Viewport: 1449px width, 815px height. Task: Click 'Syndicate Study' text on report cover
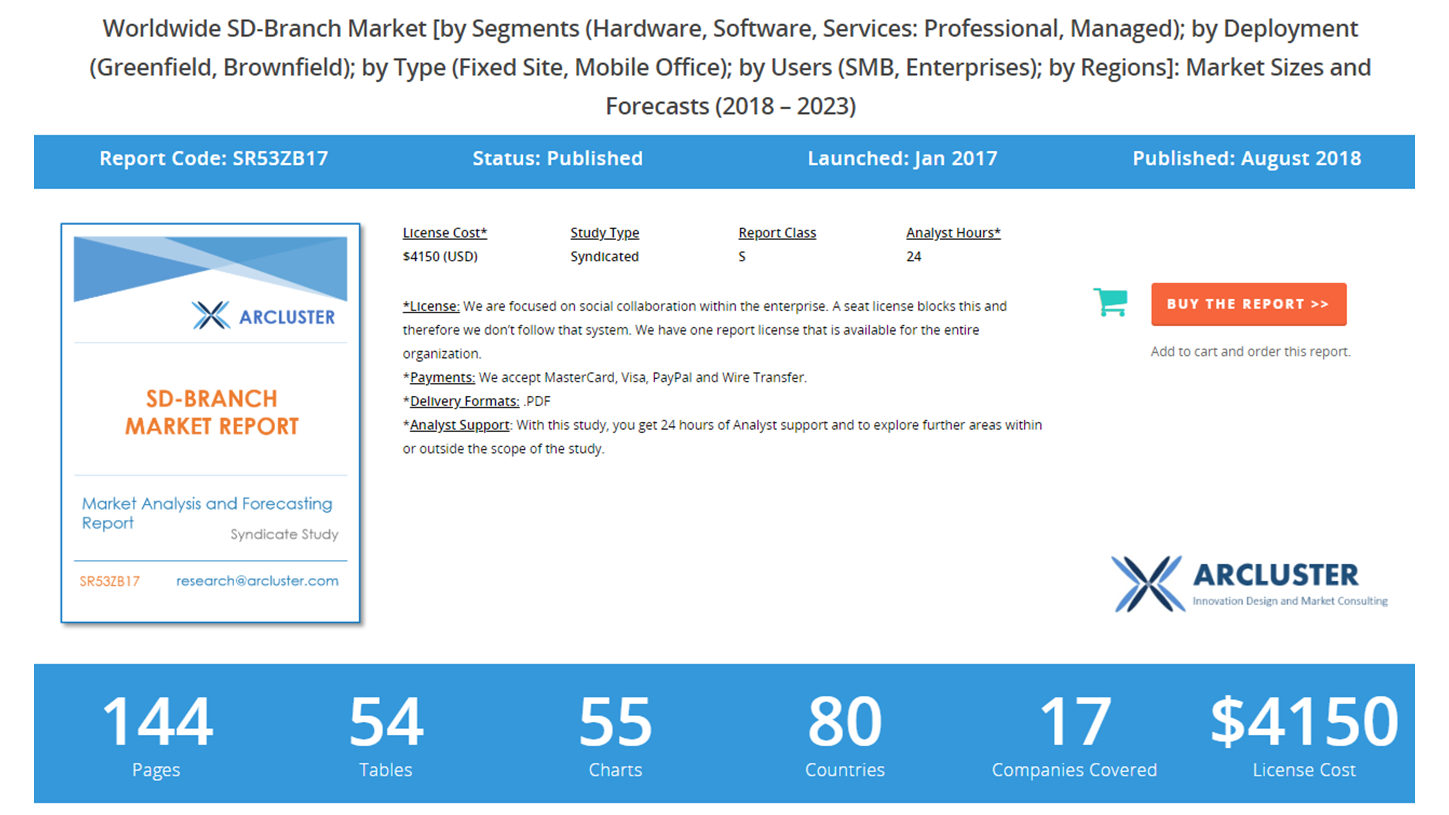pyautogui.click(x=284, y=534)
